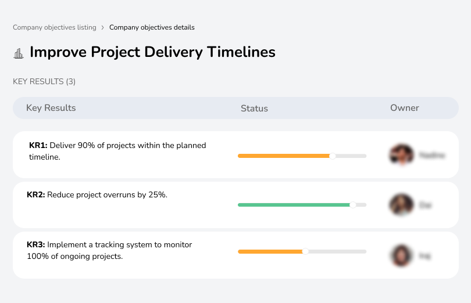The width and height of the screenshot is (471, 303).
Task: Click the KR2 owner avatar
Action: [401, 204]
